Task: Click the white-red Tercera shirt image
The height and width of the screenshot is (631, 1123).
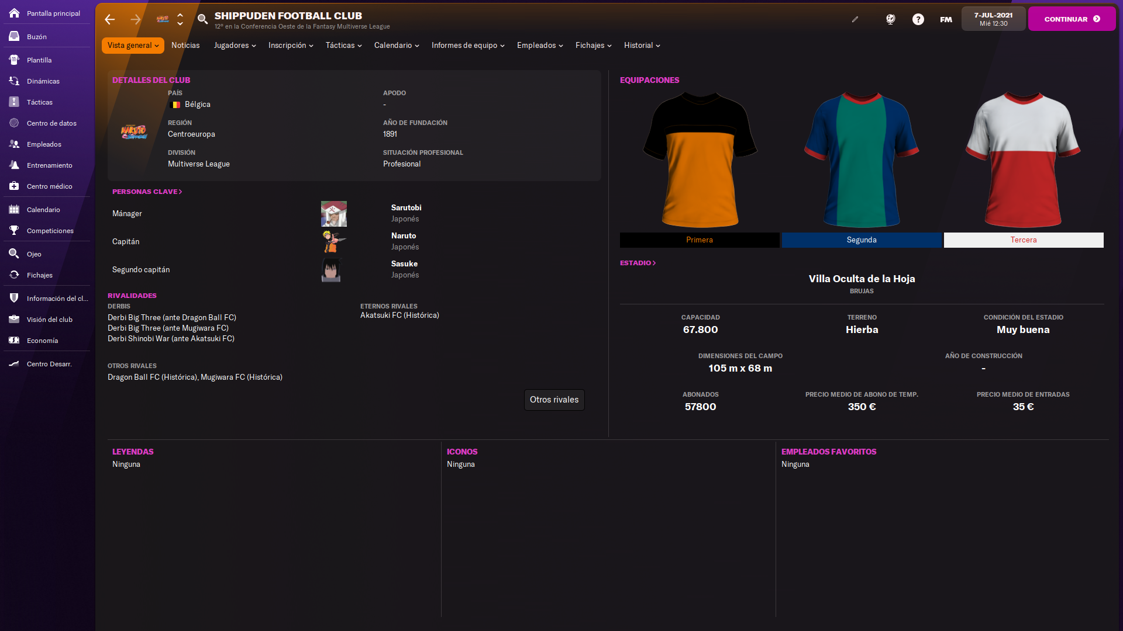Action: point(1024,160)
